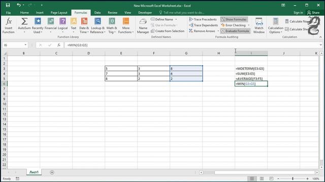Open Calculation Options
Image resolution: width=325 pixels, height=182 pixels.
(275, 26)
